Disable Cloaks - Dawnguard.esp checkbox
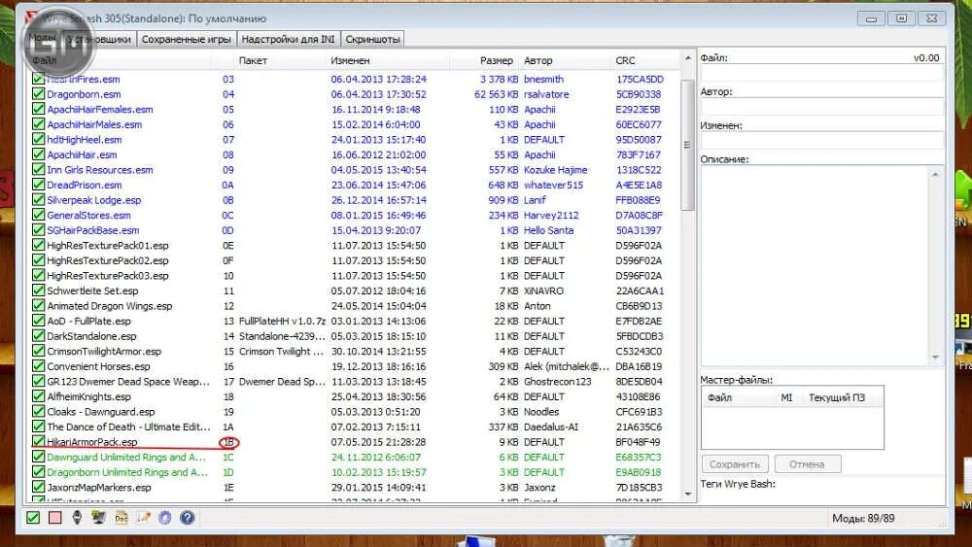 point(39,411)
